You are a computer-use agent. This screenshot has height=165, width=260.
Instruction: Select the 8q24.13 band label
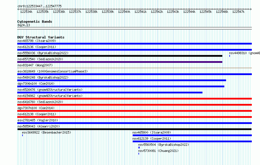click(24, 25)
